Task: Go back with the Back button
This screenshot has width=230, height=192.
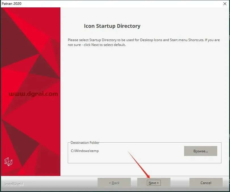Action: [114, 183]
